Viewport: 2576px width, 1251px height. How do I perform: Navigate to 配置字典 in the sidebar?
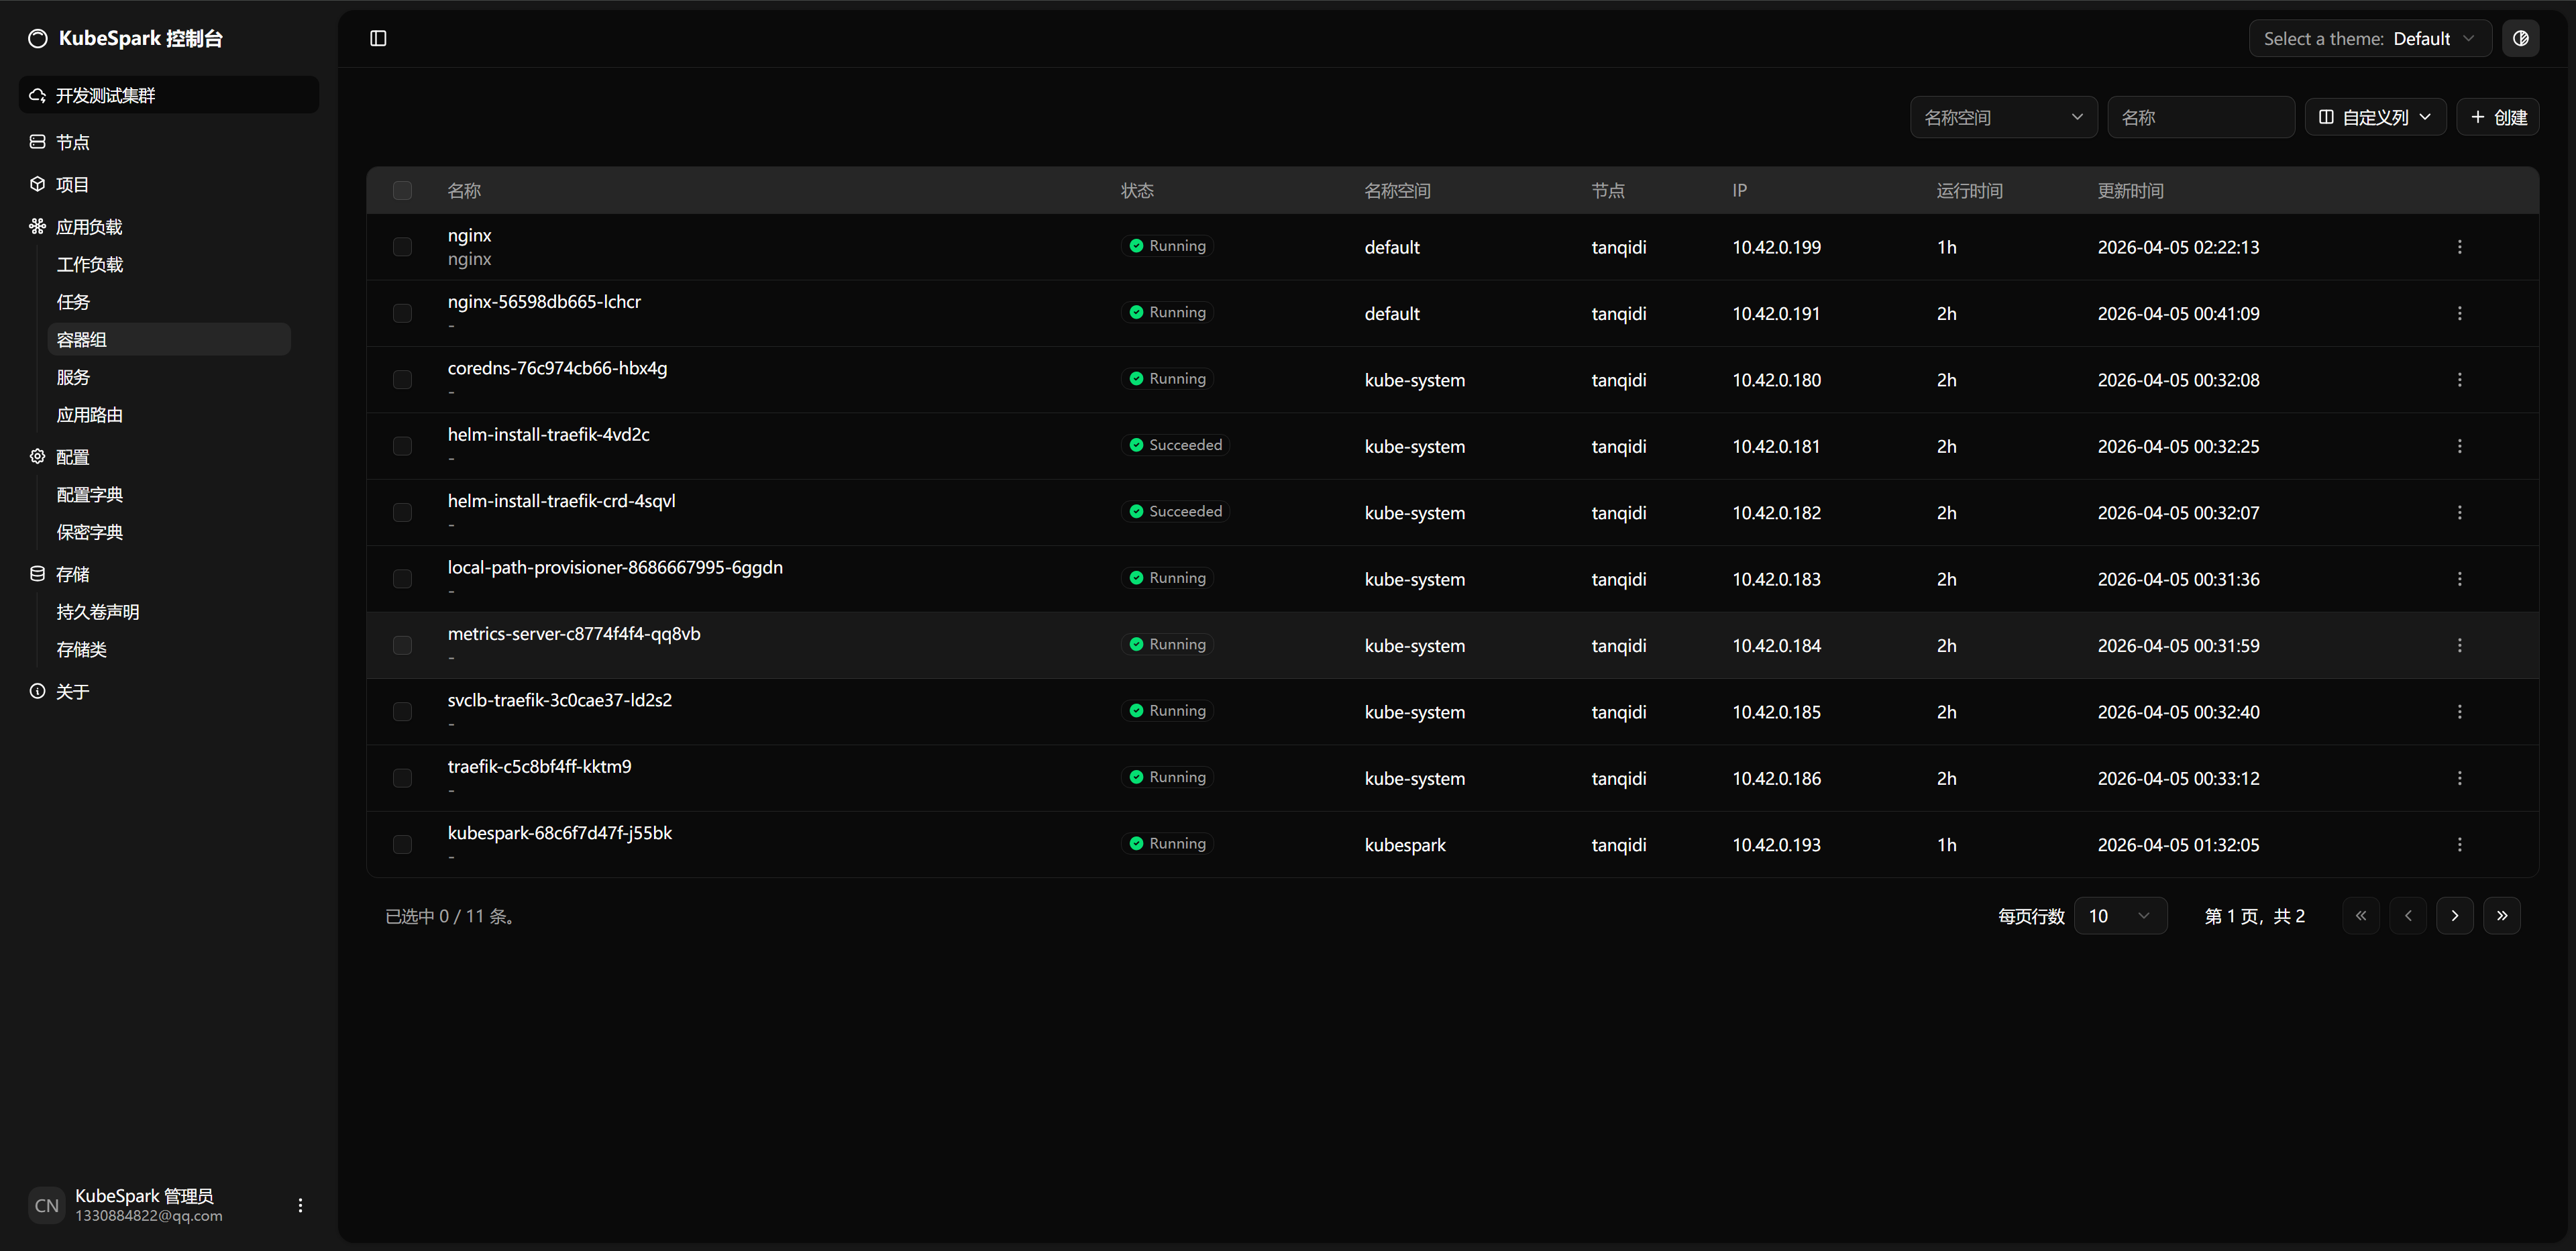(x=90, y=494)
